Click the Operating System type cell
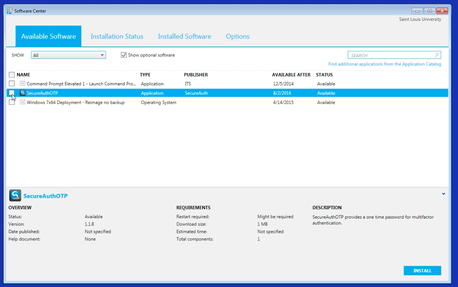Image resolution: width=458 pixels, height=287 pixels. click(x=159, y=102)
